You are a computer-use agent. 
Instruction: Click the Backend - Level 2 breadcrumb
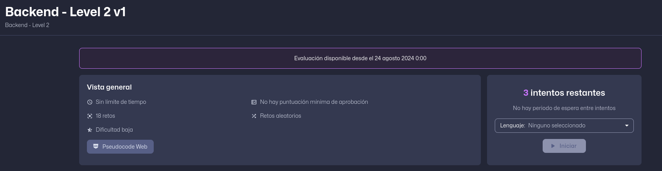27,25
